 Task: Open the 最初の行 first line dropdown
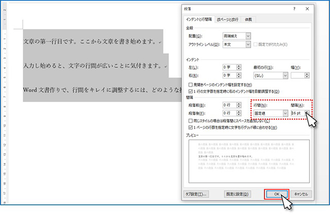click(x=285, y=75)
